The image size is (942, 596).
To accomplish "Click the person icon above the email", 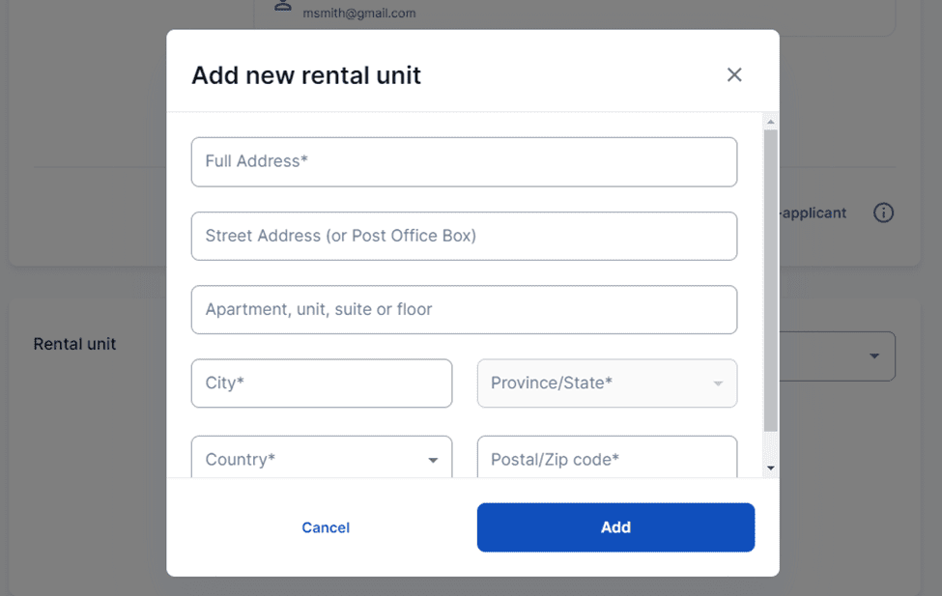I will click(282, 4).
